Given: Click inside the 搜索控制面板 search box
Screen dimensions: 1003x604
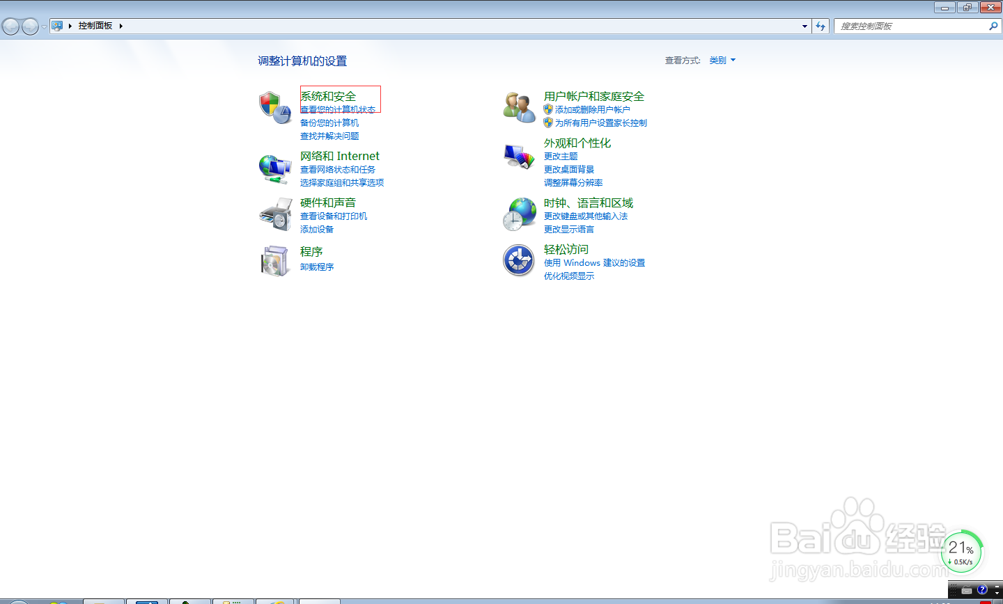Looking at the screenshot, I should (x=905, y=26).
